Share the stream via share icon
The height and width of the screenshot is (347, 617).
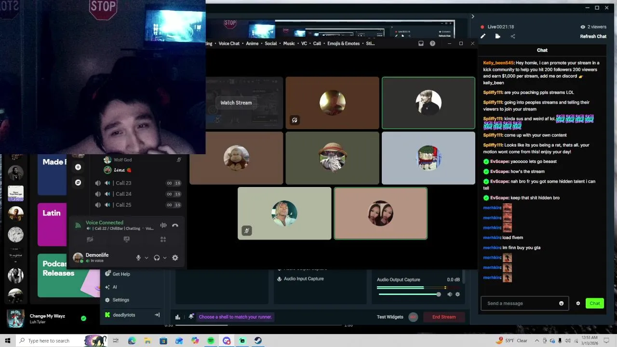coord(512,36)
